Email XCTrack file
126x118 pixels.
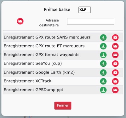(x=115, y=81)
